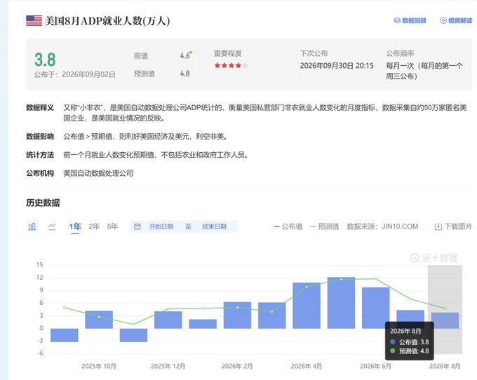Switch to the bar chart view icon
Image resolution: width=477 pixels, height=380 pixels.
point(32,226)
